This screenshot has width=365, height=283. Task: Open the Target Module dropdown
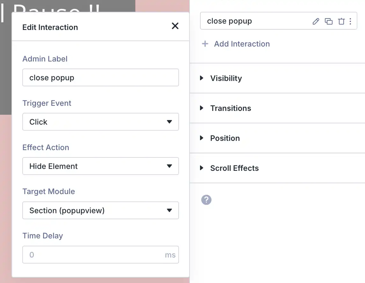[x=101, y=210]
